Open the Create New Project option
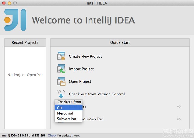This screenshot has width=194, height=138. pyautogui.click(x=85, y=57)
